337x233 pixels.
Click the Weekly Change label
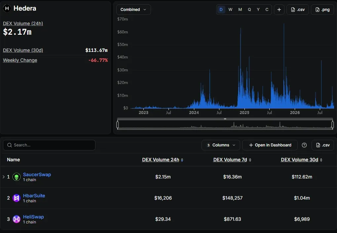pyautogui.click(x=20, y=60)
